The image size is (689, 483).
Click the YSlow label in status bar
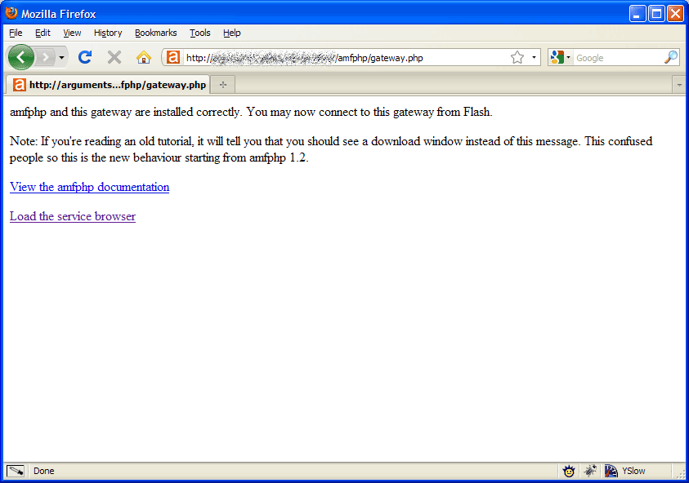click(x=633, y=471)
